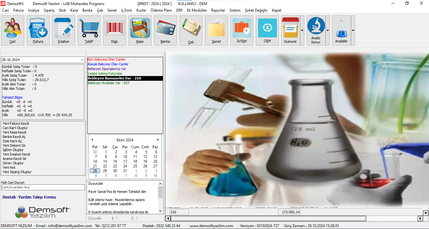Click Yıllık Satış Tutarı value 29.013,7
429x229 pixels.
tap(42, 80)
